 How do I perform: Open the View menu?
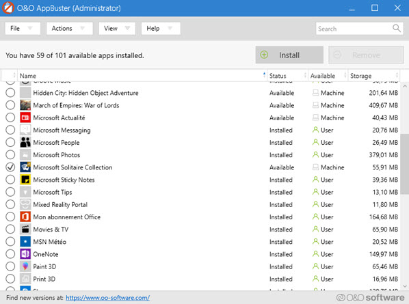(117, 29)
